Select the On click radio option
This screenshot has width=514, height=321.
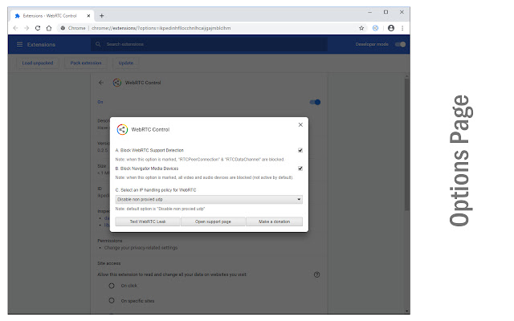coord(112,286)
